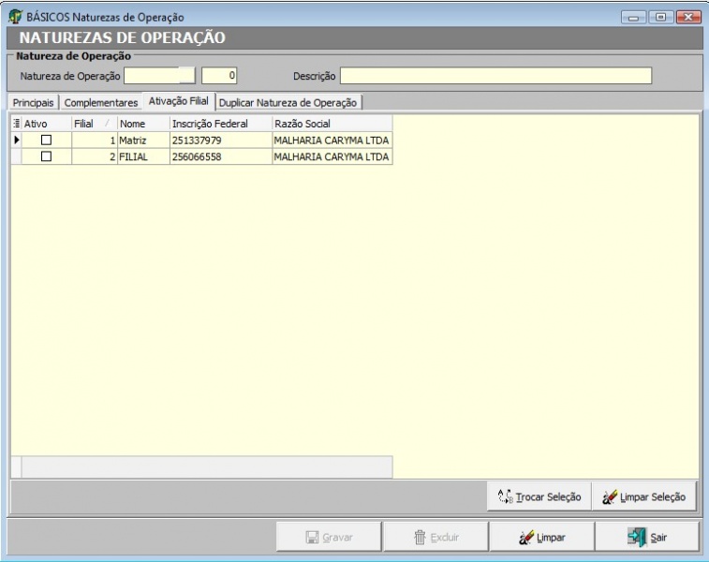The height and width of the screenshot is (562, 709).
Task: Exit using the Sair button
Action: point(649,538)
